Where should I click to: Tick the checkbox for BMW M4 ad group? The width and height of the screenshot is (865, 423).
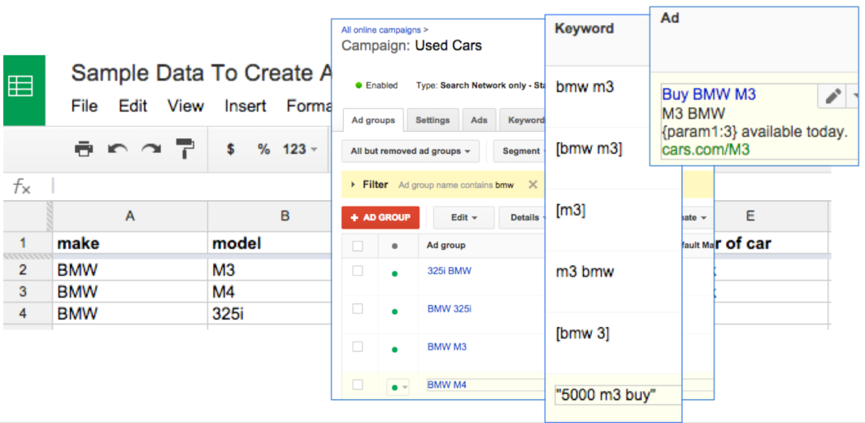coord(358,385)
